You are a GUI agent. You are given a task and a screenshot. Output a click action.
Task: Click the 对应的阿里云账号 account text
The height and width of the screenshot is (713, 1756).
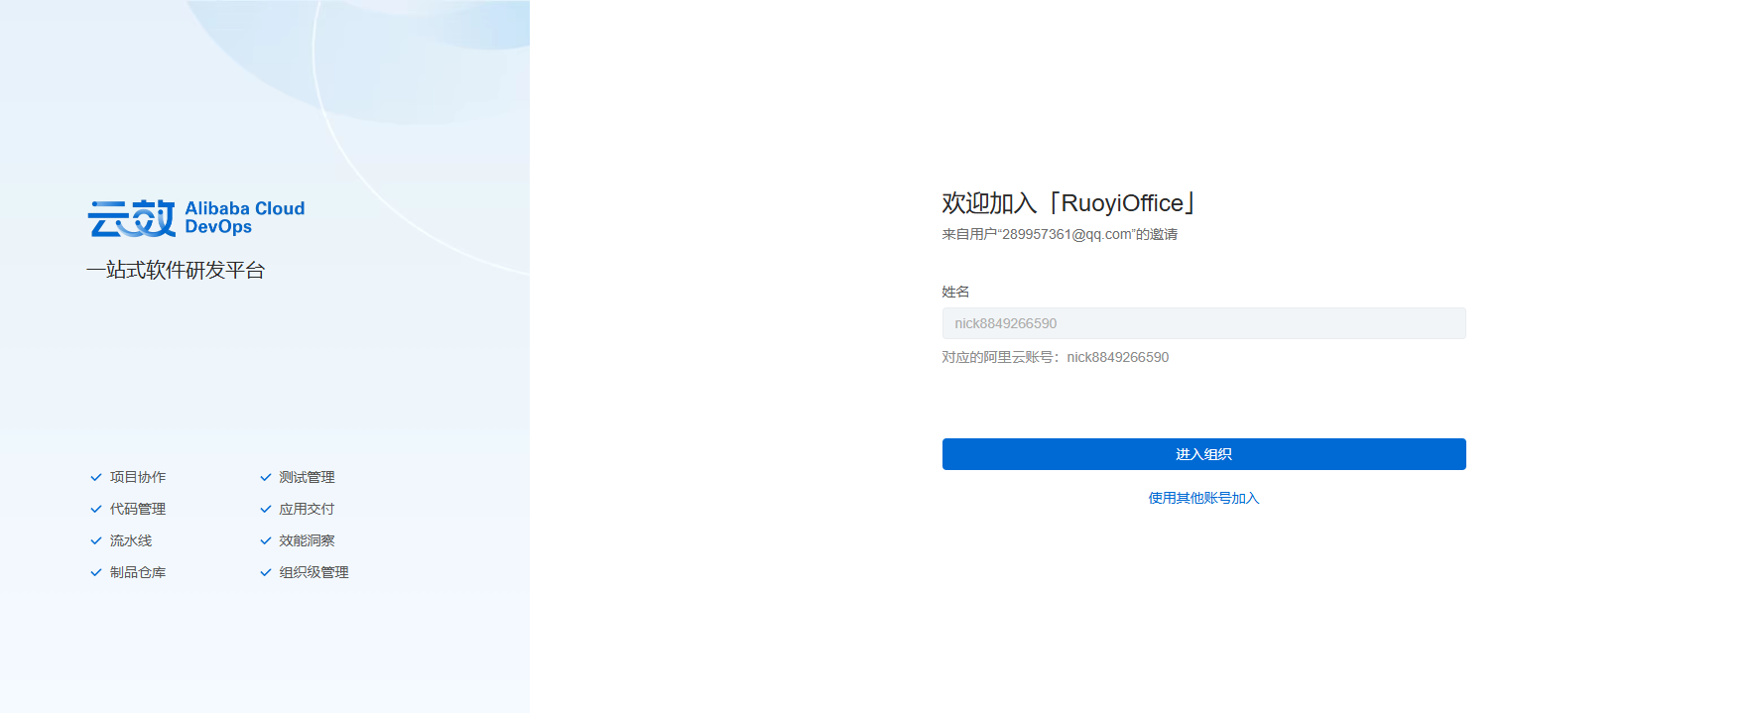tap(1056, 357)
